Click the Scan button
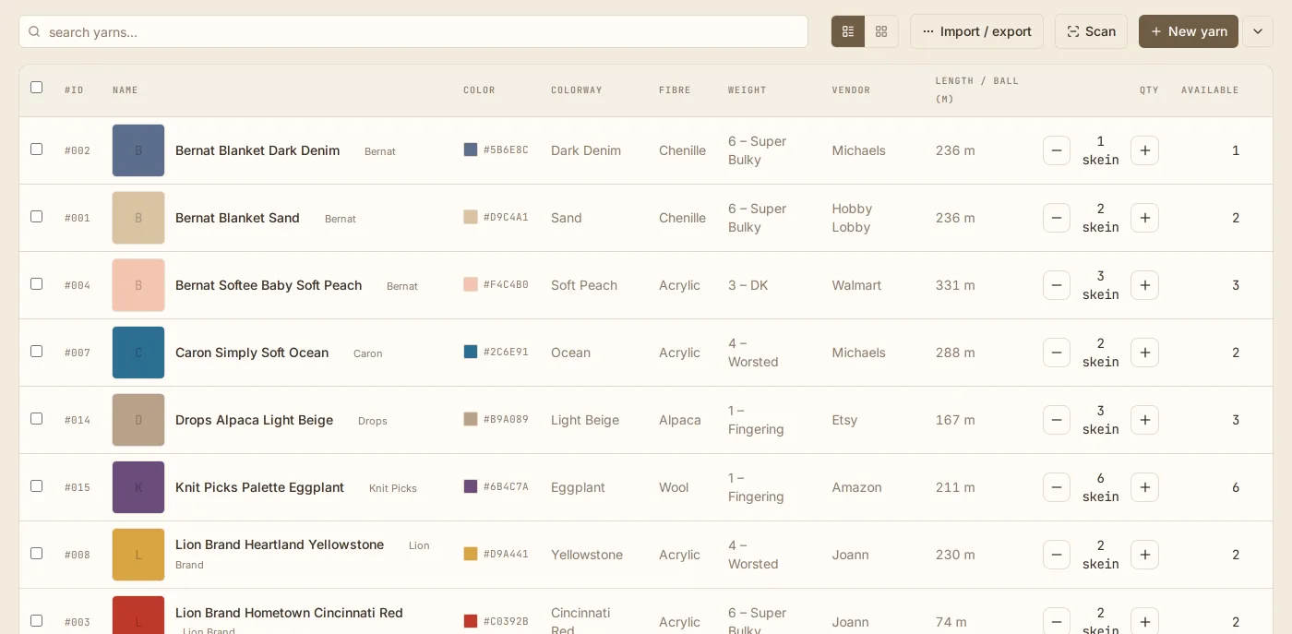Screen dimensions: 1292x634 1091,31
